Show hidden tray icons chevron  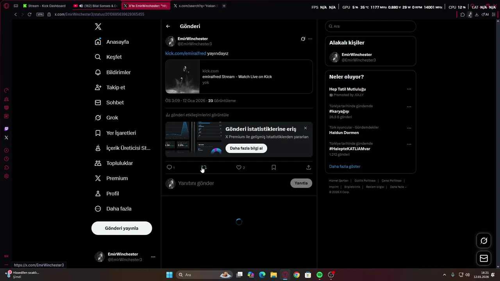coord(444,275)
